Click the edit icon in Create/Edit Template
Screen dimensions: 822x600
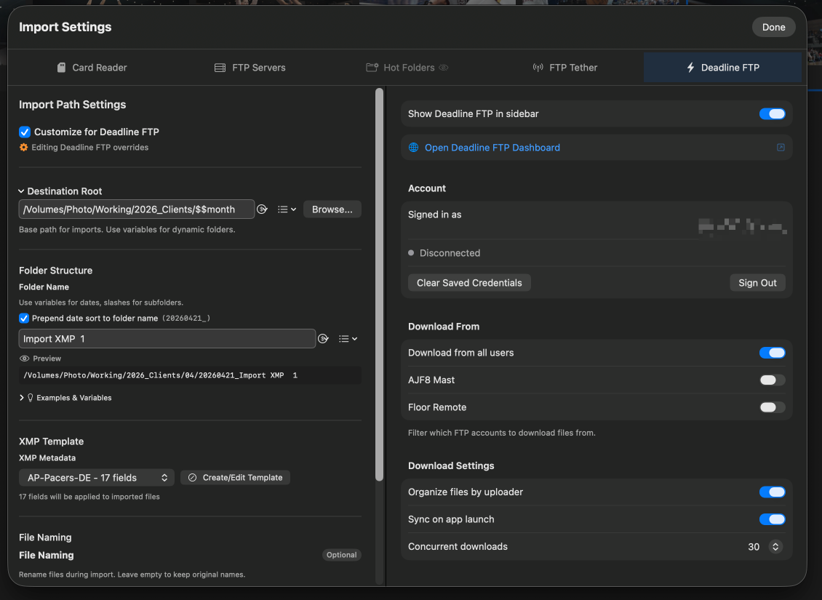coord(192,477)
